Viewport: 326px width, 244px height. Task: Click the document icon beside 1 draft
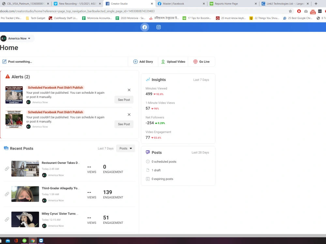click(x=148, y=170)
